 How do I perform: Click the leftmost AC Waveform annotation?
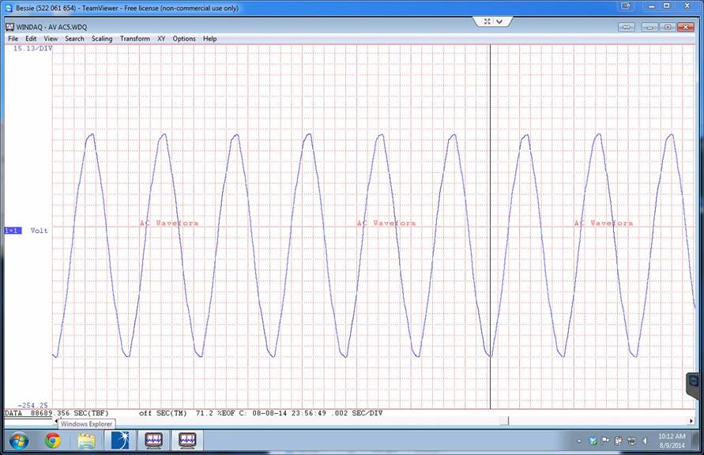(x=169, y=223)
